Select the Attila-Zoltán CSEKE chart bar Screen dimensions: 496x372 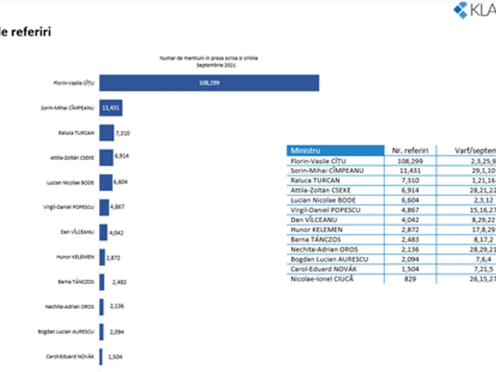pyautogui.click(x=106, y=157)
